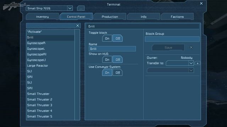Viewport: 227px width, 127px height.
Task: Enable Show on HUD On
Action: 107,60
